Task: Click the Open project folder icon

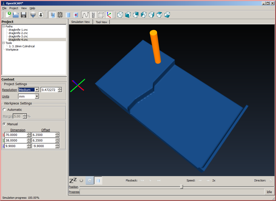Action: [x=16, y=15]
